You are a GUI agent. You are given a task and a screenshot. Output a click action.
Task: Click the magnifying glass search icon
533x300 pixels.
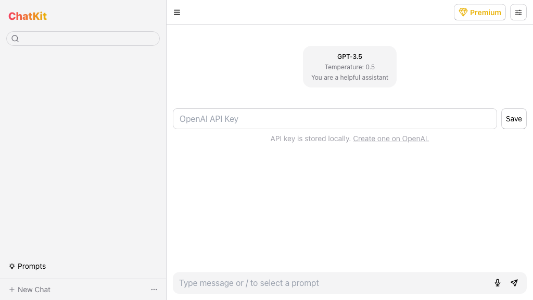[x=15, y=39]
